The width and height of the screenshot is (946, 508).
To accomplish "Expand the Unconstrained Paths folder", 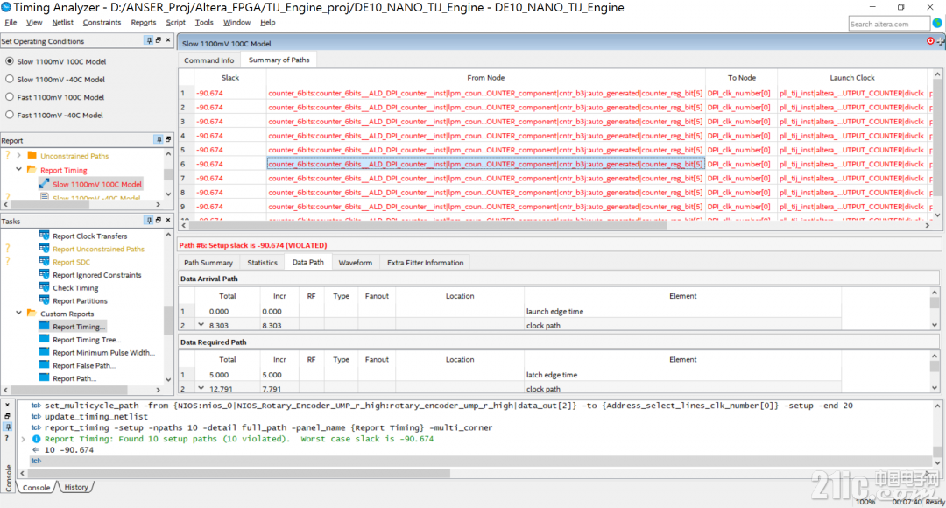I will pos(18,155).
